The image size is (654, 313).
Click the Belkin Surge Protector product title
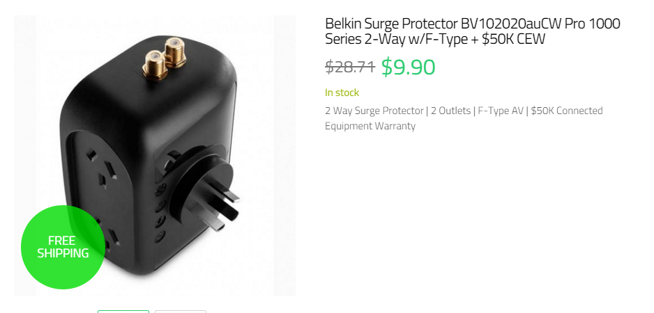point(473,31)
